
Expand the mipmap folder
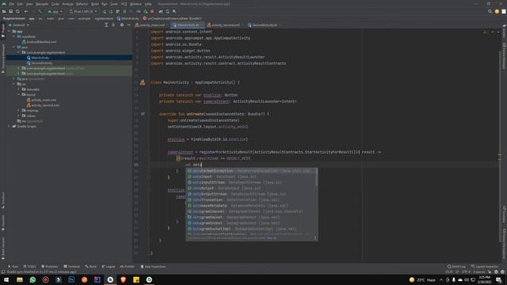click(x=18, y=111)
